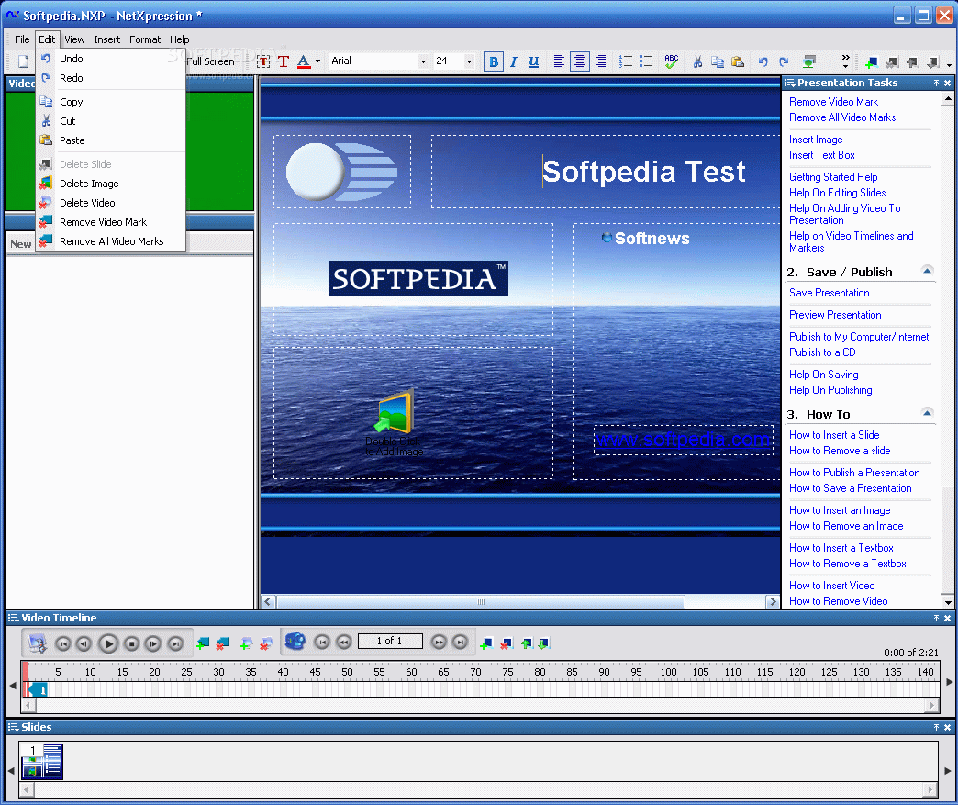Open the View menu
This screenshot has height=805, width=958.
point(74,39)
